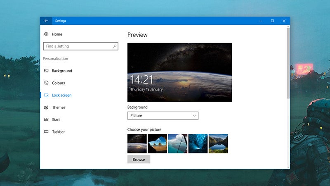Image resolution: width=330 pixels, height=186 pixels.
Task: Select the beach cave picture thumbnail
Action: pyautogui.click(x=157, y=143)
